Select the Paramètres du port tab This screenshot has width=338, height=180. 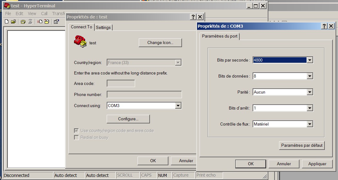220,36
